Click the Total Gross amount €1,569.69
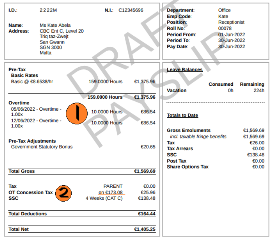 [x=145, y=171]
